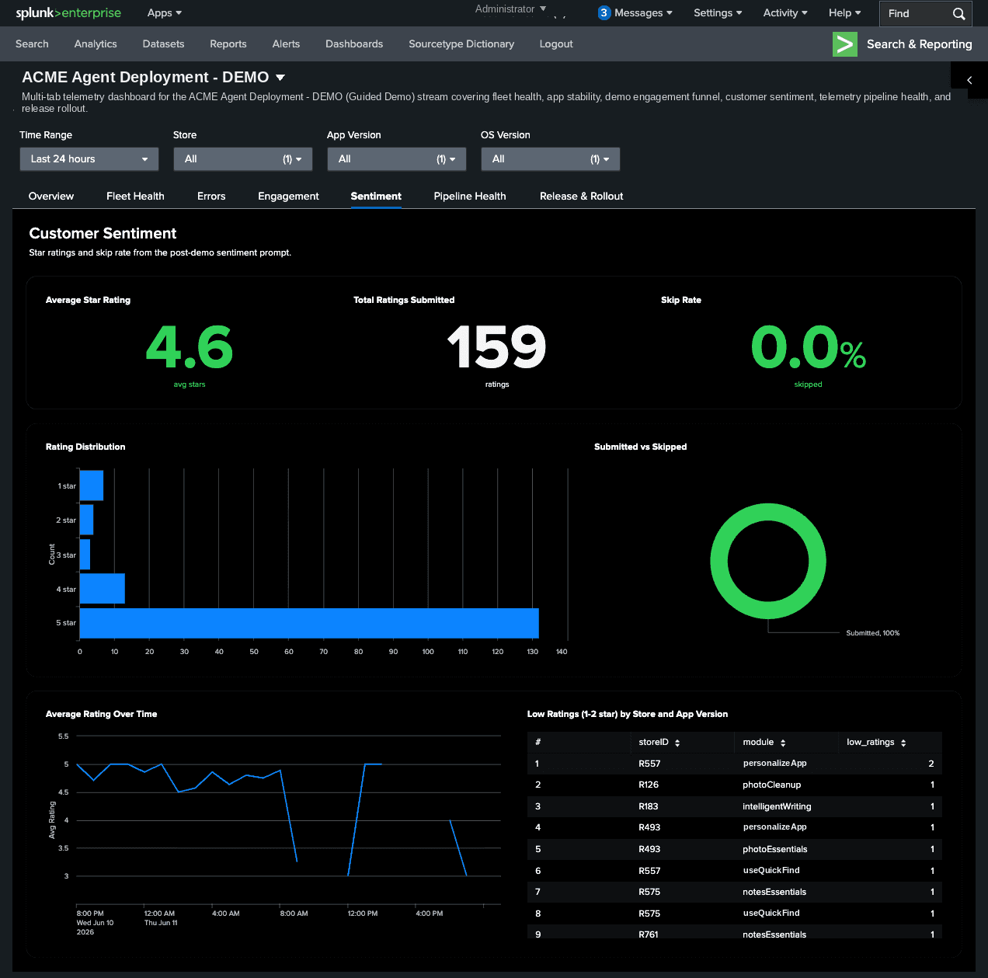Open the Time Range Last 24 hours dropdown
Screen dimensions: 988x978
(x=89, y=159)
